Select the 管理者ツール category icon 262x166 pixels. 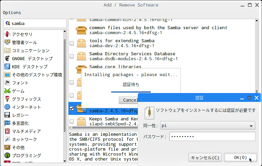click(7, 42)
